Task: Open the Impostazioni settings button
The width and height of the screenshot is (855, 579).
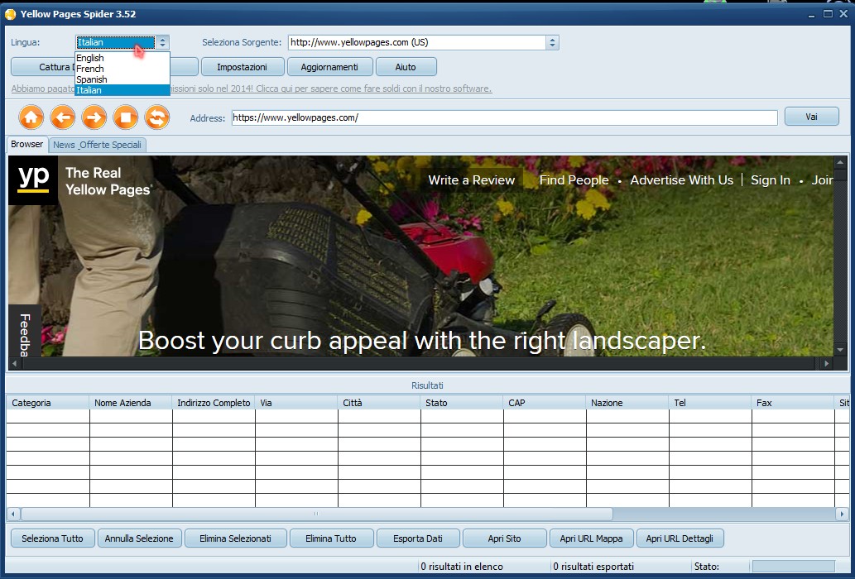Action: coord(243,67)
